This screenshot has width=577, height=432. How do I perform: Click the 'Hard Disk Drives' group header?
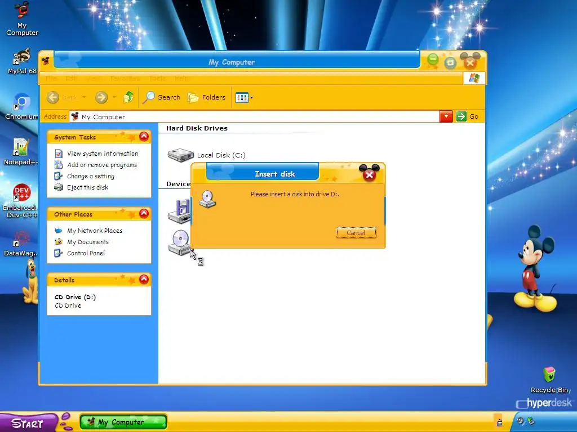pos(197,128)
